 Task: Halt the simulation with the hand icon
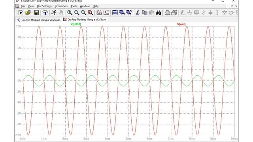click(x=61, y=13)
